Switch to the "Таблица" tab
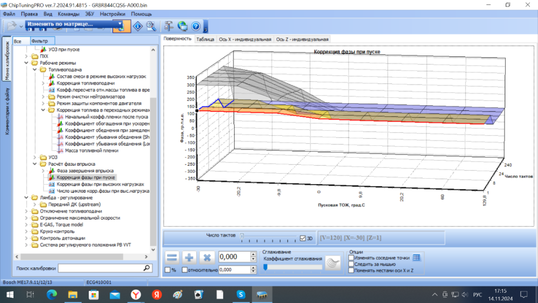This screenshot has height=303, width=538. point(205,39)
